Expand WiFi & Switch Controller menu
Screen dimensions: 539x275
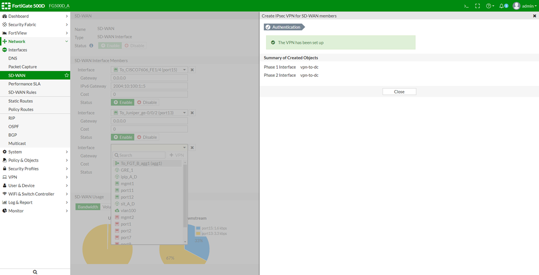(35, 194)
